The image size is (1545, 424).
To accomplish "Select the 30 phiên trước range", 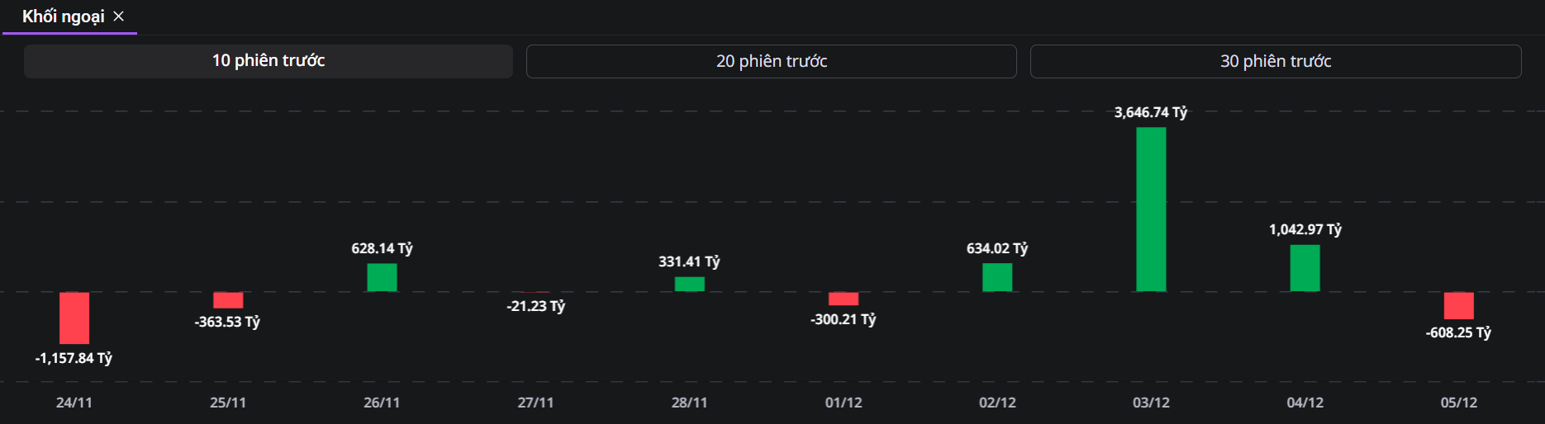I will click(1275, 61).
